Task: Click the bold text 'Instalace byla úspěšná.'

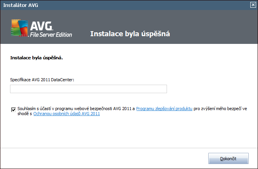Action: click(37, 58)
